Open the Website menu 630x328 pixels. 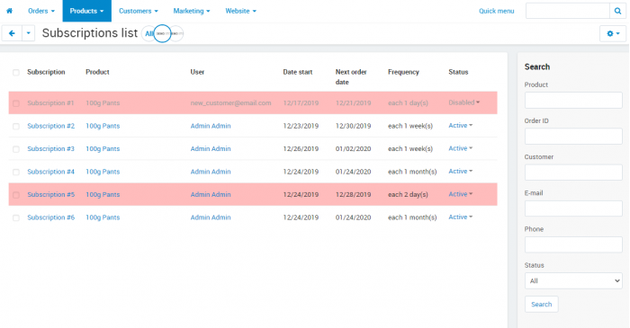240,11
